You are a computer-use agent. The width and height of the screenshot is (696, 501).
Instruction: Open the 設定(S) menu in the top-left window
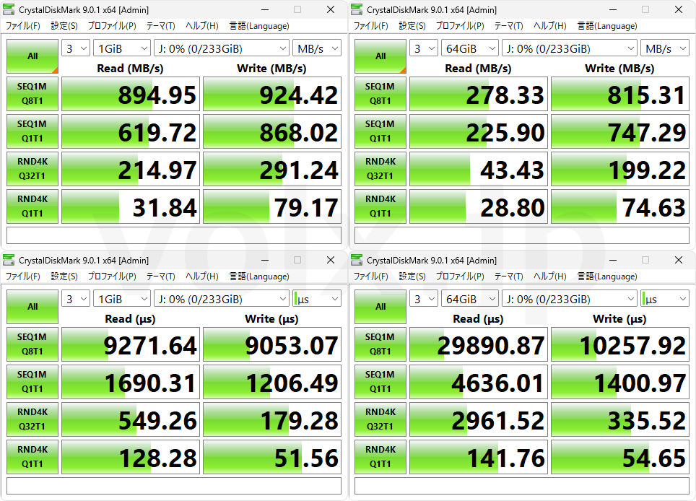click(64, 26)
